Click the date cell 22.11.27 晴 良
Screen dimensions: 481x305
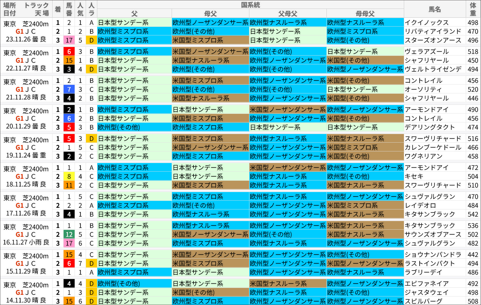click(26, 69)
